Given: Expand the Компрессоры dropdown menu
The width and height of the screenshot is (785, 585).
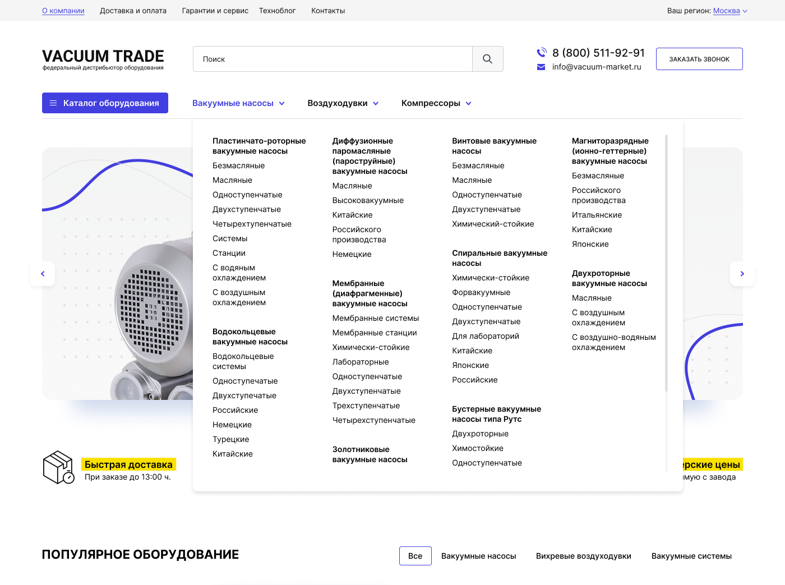Looking at the screenshot, I should 436,103.
